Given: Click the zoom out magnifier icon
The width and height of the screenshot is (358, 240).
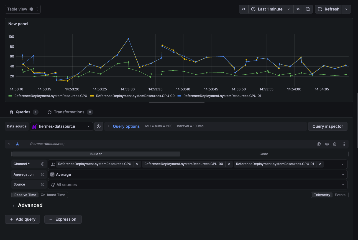Looking at the screenshot, I should [308, 9].
